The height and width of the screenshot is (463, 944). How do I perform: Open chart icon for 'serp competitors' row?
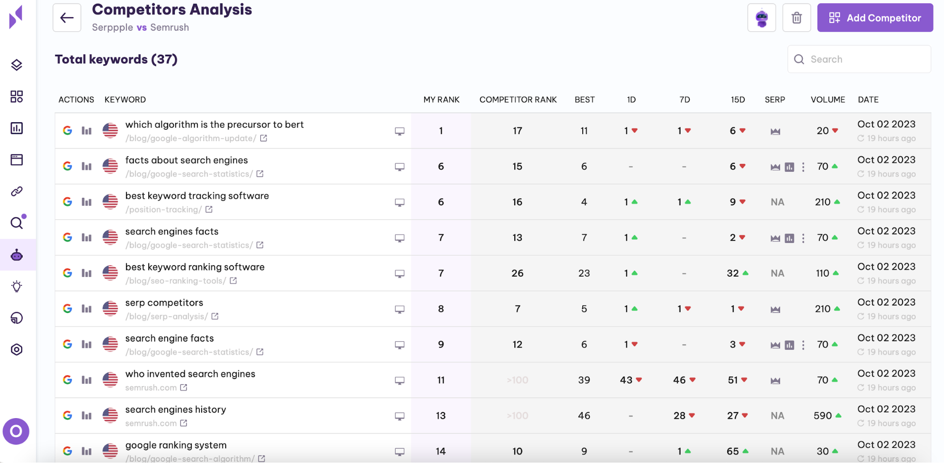(x=86, y=309)
